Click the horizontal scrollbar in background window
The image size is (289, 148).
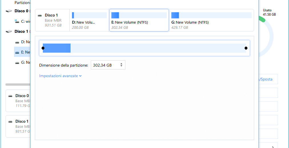18,85
